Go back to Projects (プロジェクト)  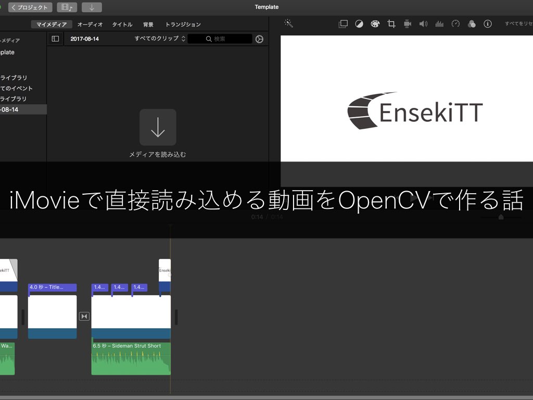point(30,7)
